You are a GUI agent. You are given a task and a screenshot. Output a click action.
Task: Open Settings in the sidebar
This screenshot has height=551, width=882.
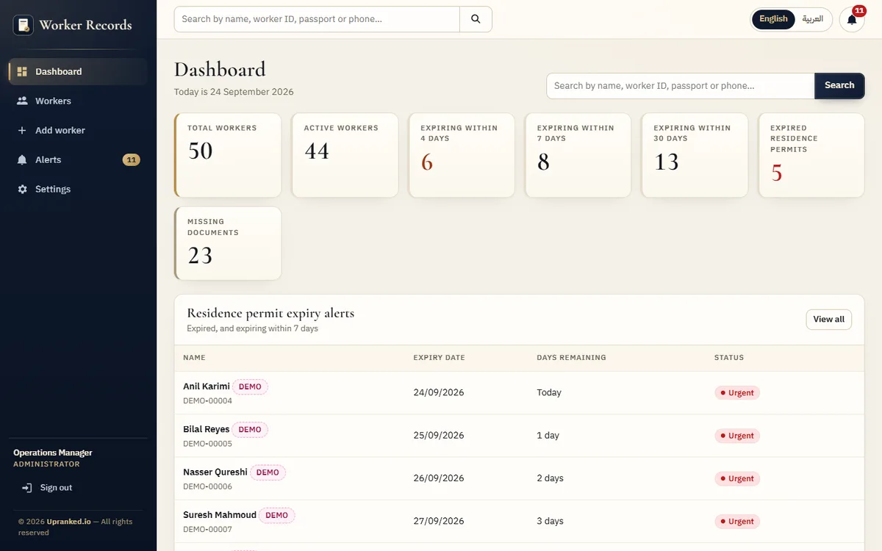[x=78, y=189]
